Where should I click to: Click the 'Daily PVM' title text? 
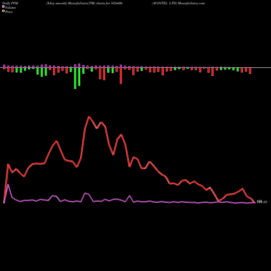10,3
